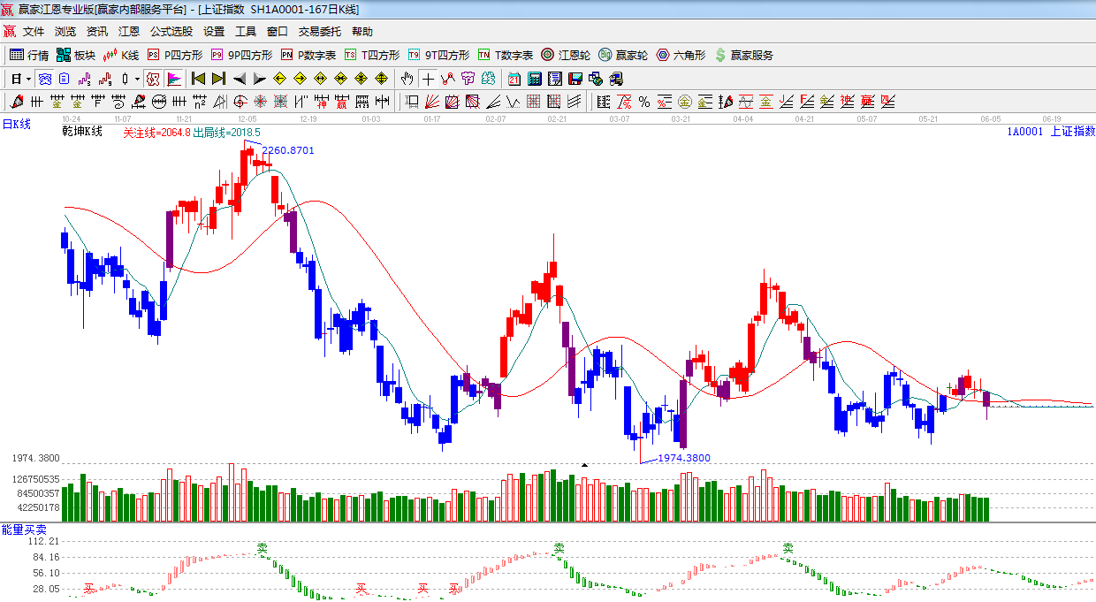Click the calendar icon in the toolbar
Screen dimensions: 1096x602
(514, 79)
